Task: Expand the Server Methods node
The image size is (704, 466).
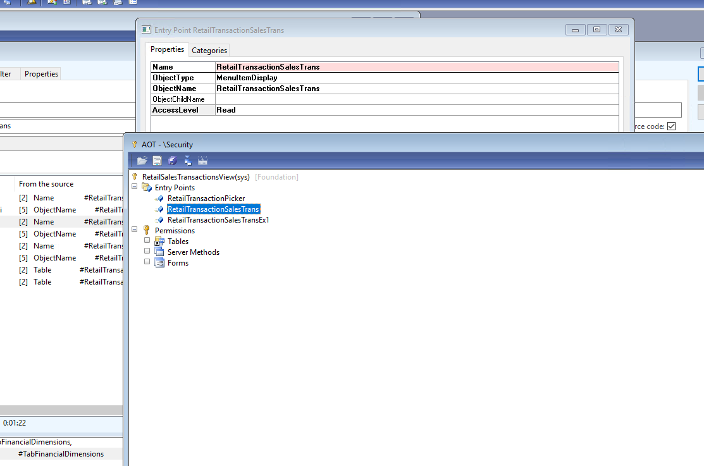Action: click(x=147, y=251)
